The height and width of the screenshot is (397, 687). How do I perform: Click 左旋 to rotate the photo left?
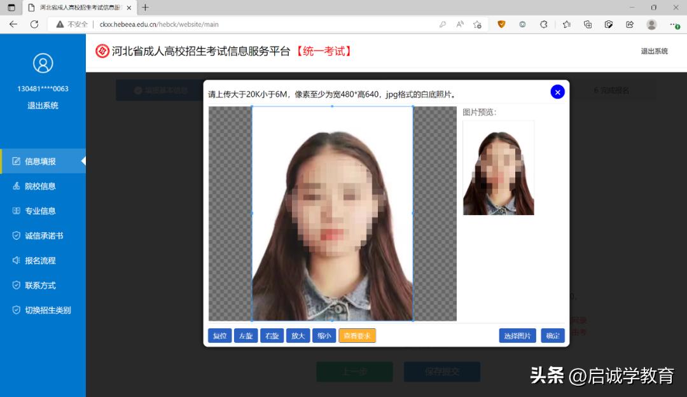click(246, 335)
